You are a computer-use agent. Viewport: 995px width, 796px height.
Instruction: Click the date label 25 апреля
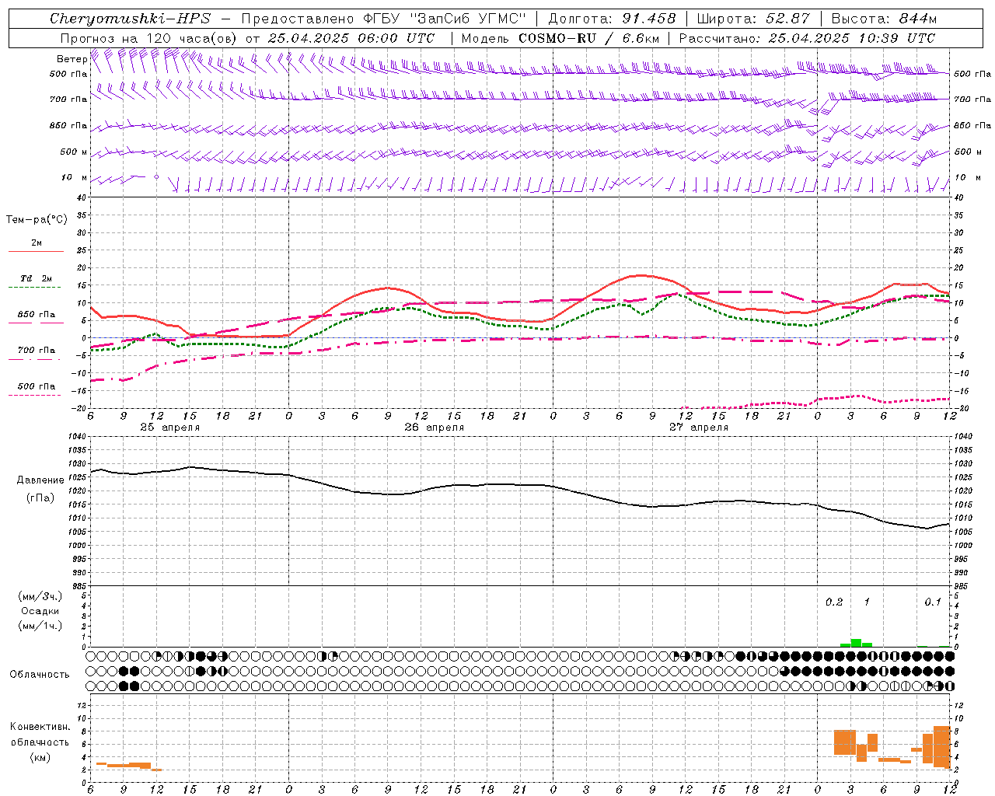(169, 428)
